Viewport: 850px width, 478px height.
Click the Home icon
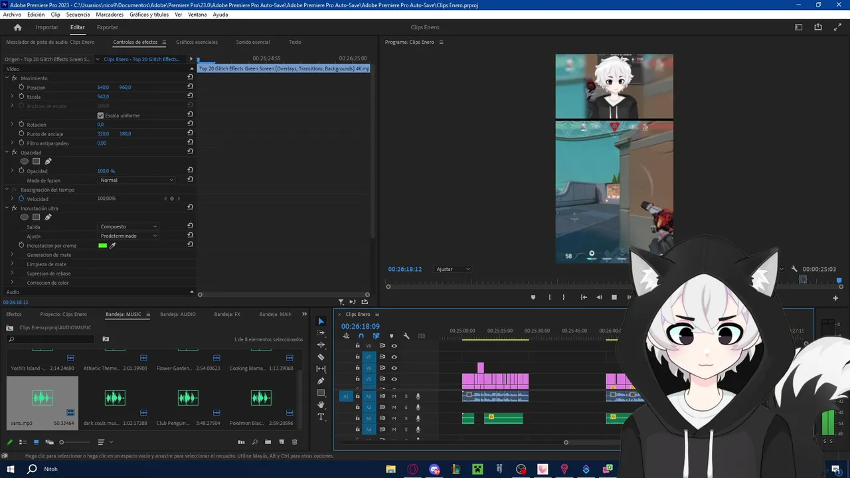click(x=18, y=27)
